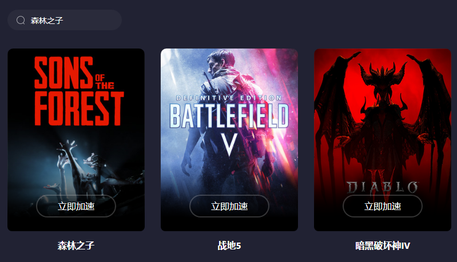The height and width of the screenshot is (262, 457).
Task: Click the red IV numeral behind DIABLO
Action: [383, 179]
